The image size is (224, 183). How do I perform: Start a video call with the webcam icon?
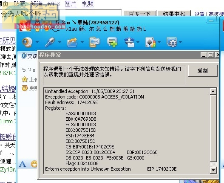coord(27,42)
